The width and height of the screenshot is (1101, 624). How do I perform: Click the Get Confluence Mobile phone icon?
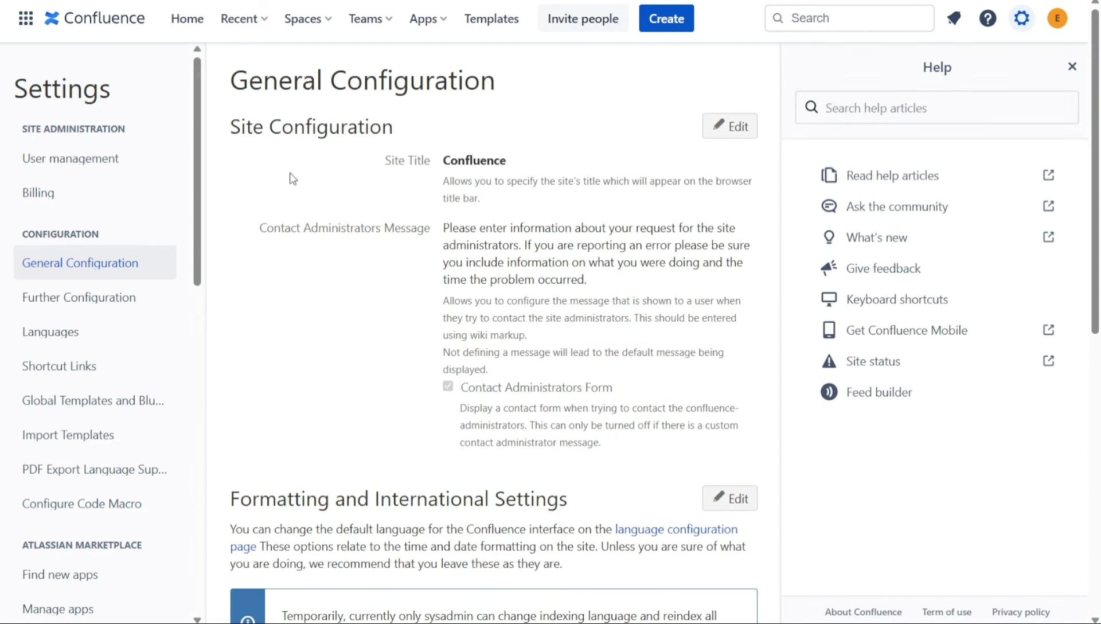point(829,330)
